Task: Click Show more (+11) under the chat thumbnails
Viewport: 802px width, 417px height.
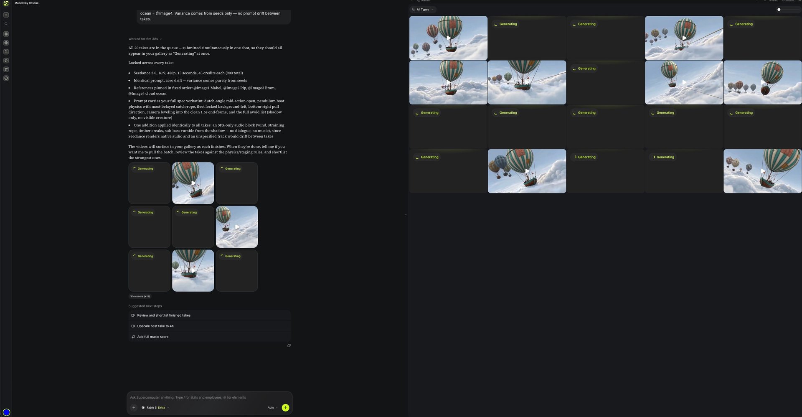Action: pos(140,296)
